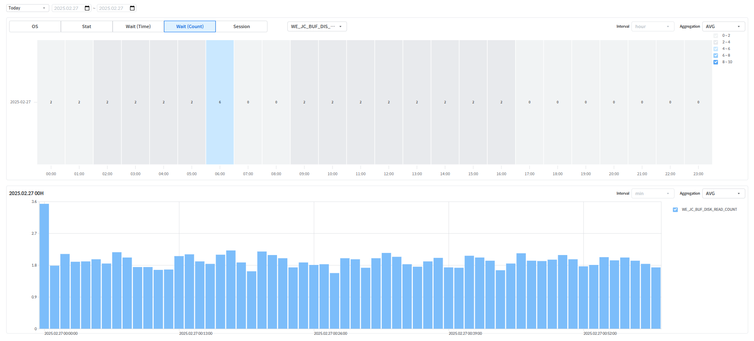
Task: Switch to the Wait (Time) tab
Action: pyautogui.click(x=138, y=26)
